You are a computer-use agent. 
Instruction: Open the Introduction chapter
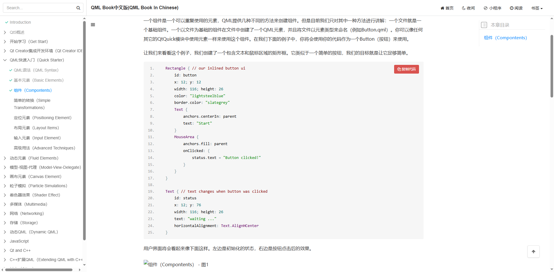20,22
